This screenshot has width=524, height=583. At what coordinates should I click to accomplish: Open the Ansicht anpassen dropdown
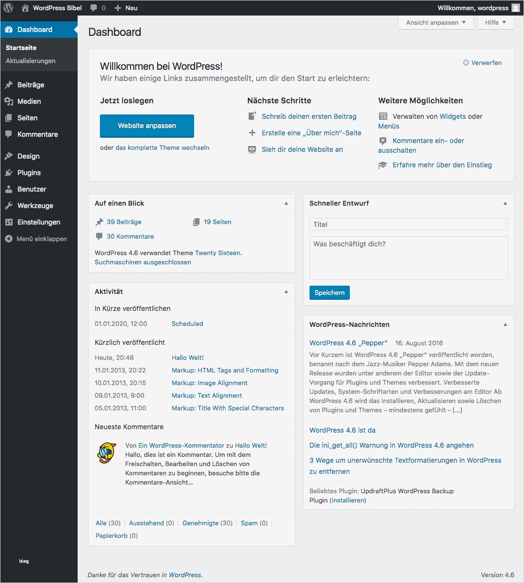pyautogui.click(x=435, y=22)
